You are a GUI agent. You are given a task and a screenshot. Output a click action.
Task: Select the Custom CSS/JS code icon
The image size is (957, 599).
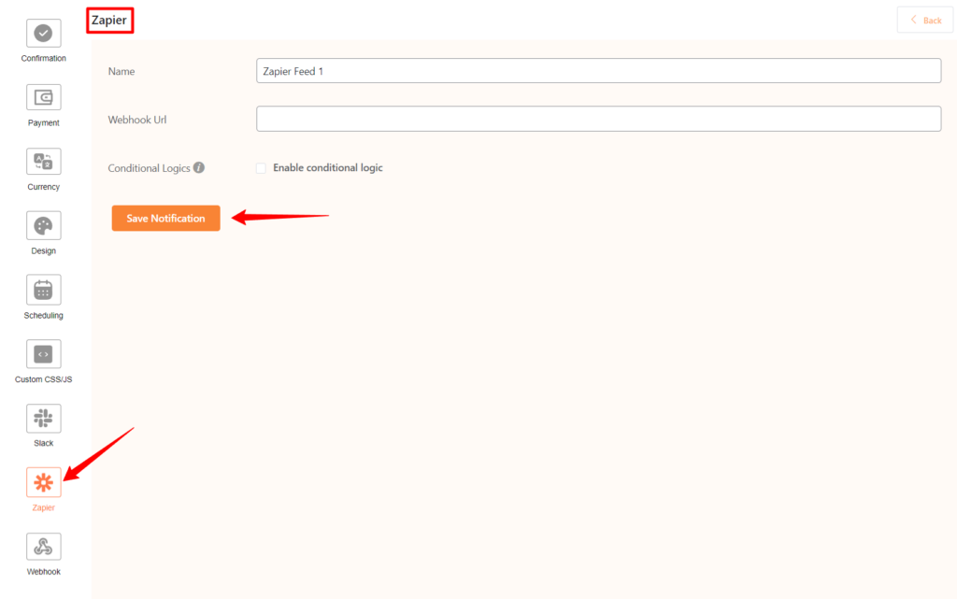pyautogui.click(x=43, y=353)
